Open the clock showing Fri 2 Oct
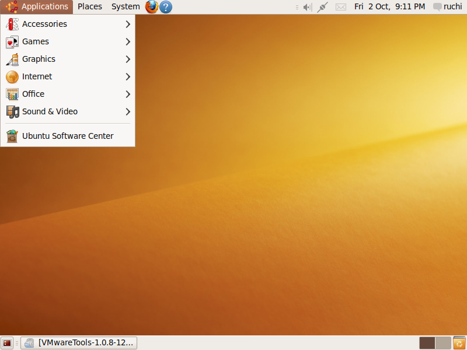This screenshot has height=350, width=467. pyautogui.click(x=389, y=7)
